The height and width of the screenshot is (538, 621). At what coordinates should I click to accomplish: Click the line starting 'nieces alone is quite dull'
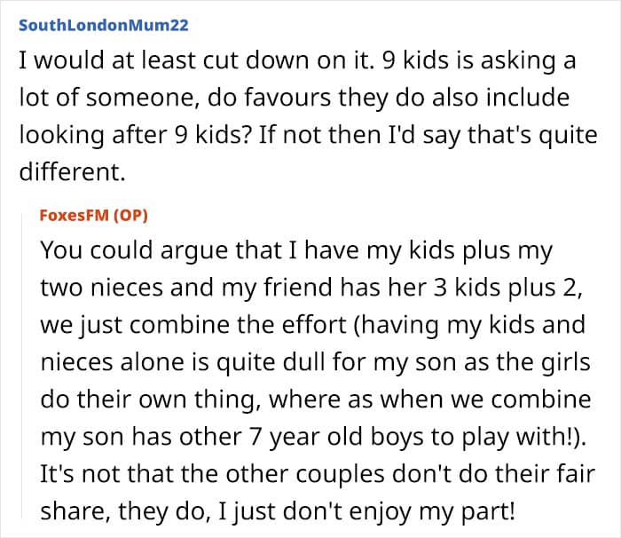[315, 362]
